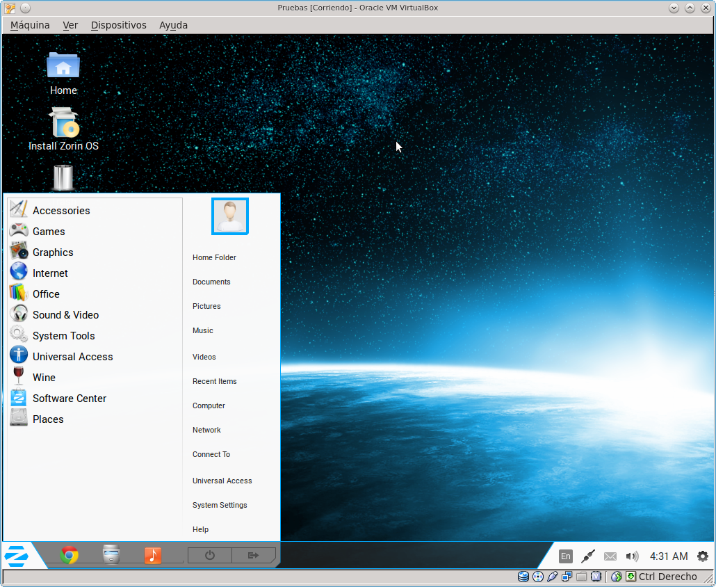716x587 pixels.
Task: Open the system gear tray icon
Action: click(x=703, y=556)
